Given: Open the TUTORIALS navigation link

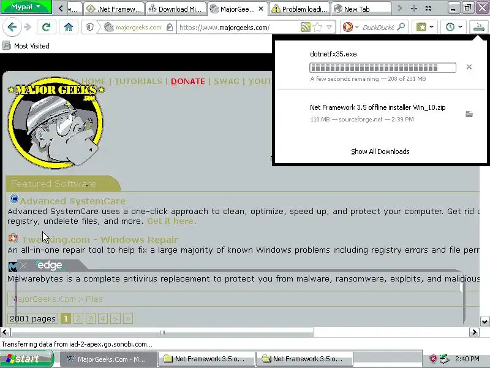Looking at the screenshot, I should [138, 82].
